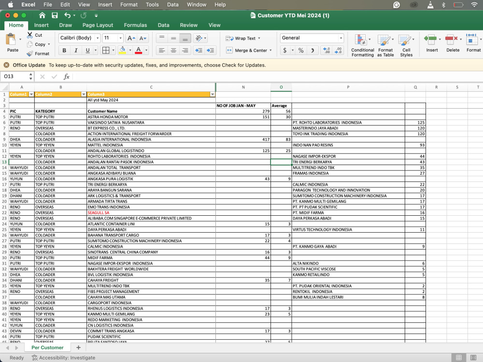
Task: Apply yellow fill color
Action: pos(122,50)
